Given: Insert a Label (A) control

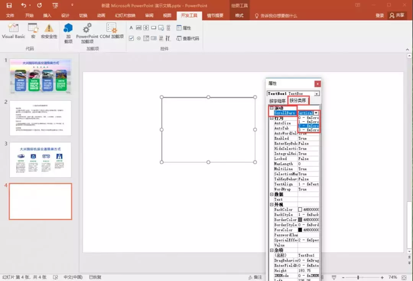Looking at the screenshot, I should click(x=131, y=28).
